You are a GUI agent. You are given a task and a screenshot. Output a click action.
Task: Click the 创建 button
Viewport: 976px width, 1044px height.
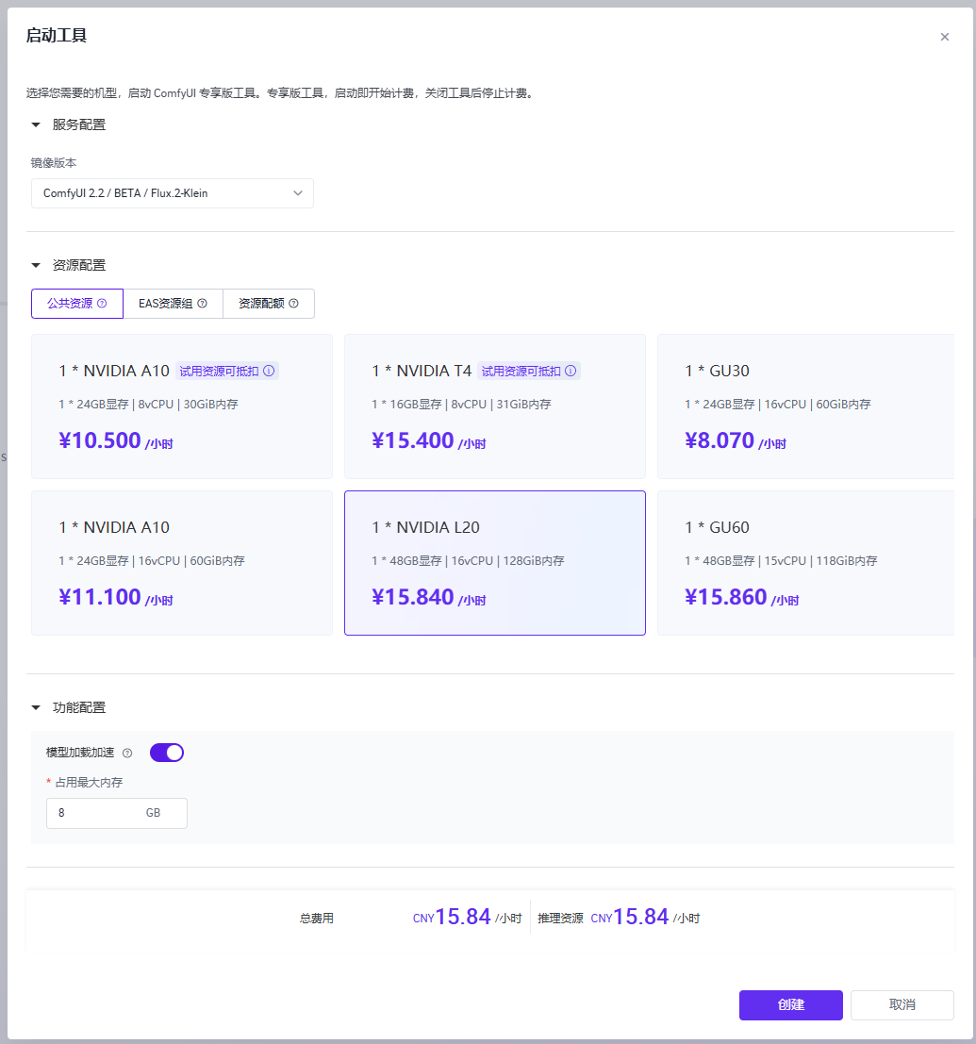[791, 1004]
